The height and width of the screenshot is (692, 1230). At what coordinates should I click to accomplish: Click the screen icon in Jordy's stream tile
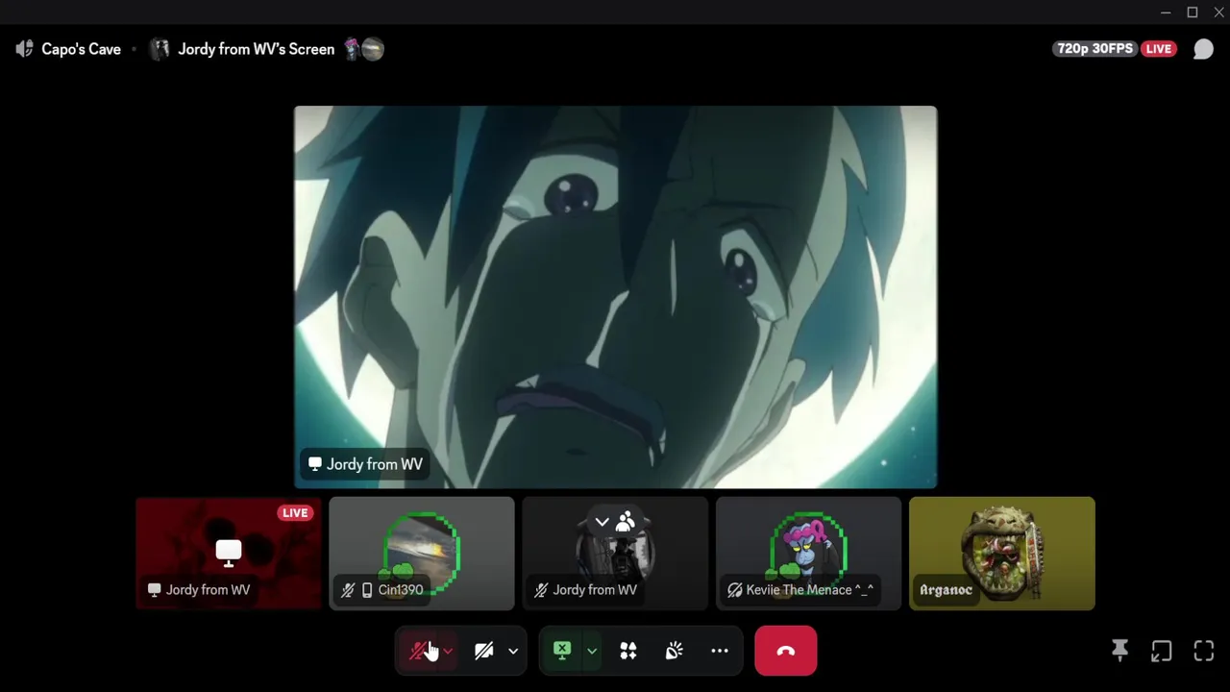(229, 552)
